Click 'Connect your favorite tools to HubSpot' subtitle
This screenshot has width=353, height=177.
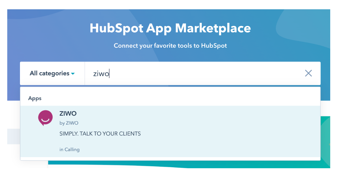[170, 46]
